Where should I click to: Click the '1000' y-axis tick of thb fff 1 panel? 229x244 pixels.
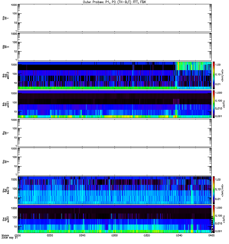[x=14, y=5]
